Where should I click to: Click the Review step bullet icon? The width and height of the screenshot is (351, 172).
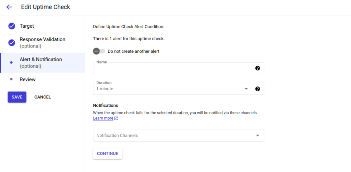(12, 79)
